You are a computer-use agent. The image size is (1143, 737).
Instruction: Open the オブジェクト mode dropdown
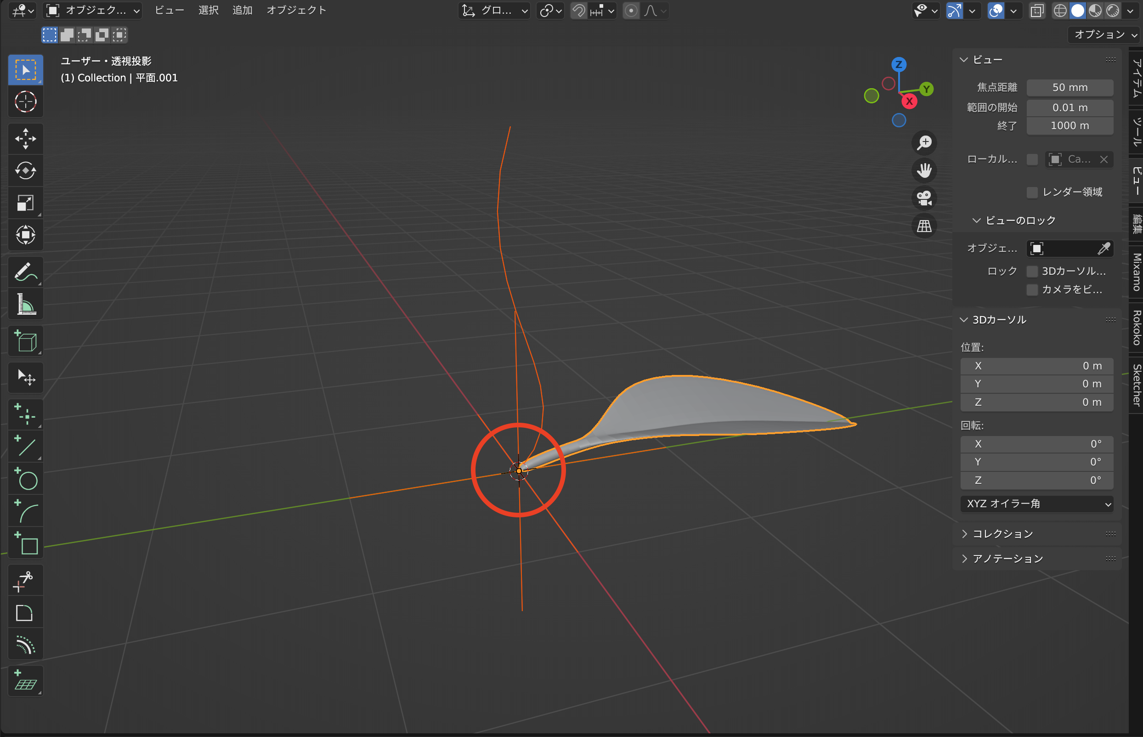93,11
